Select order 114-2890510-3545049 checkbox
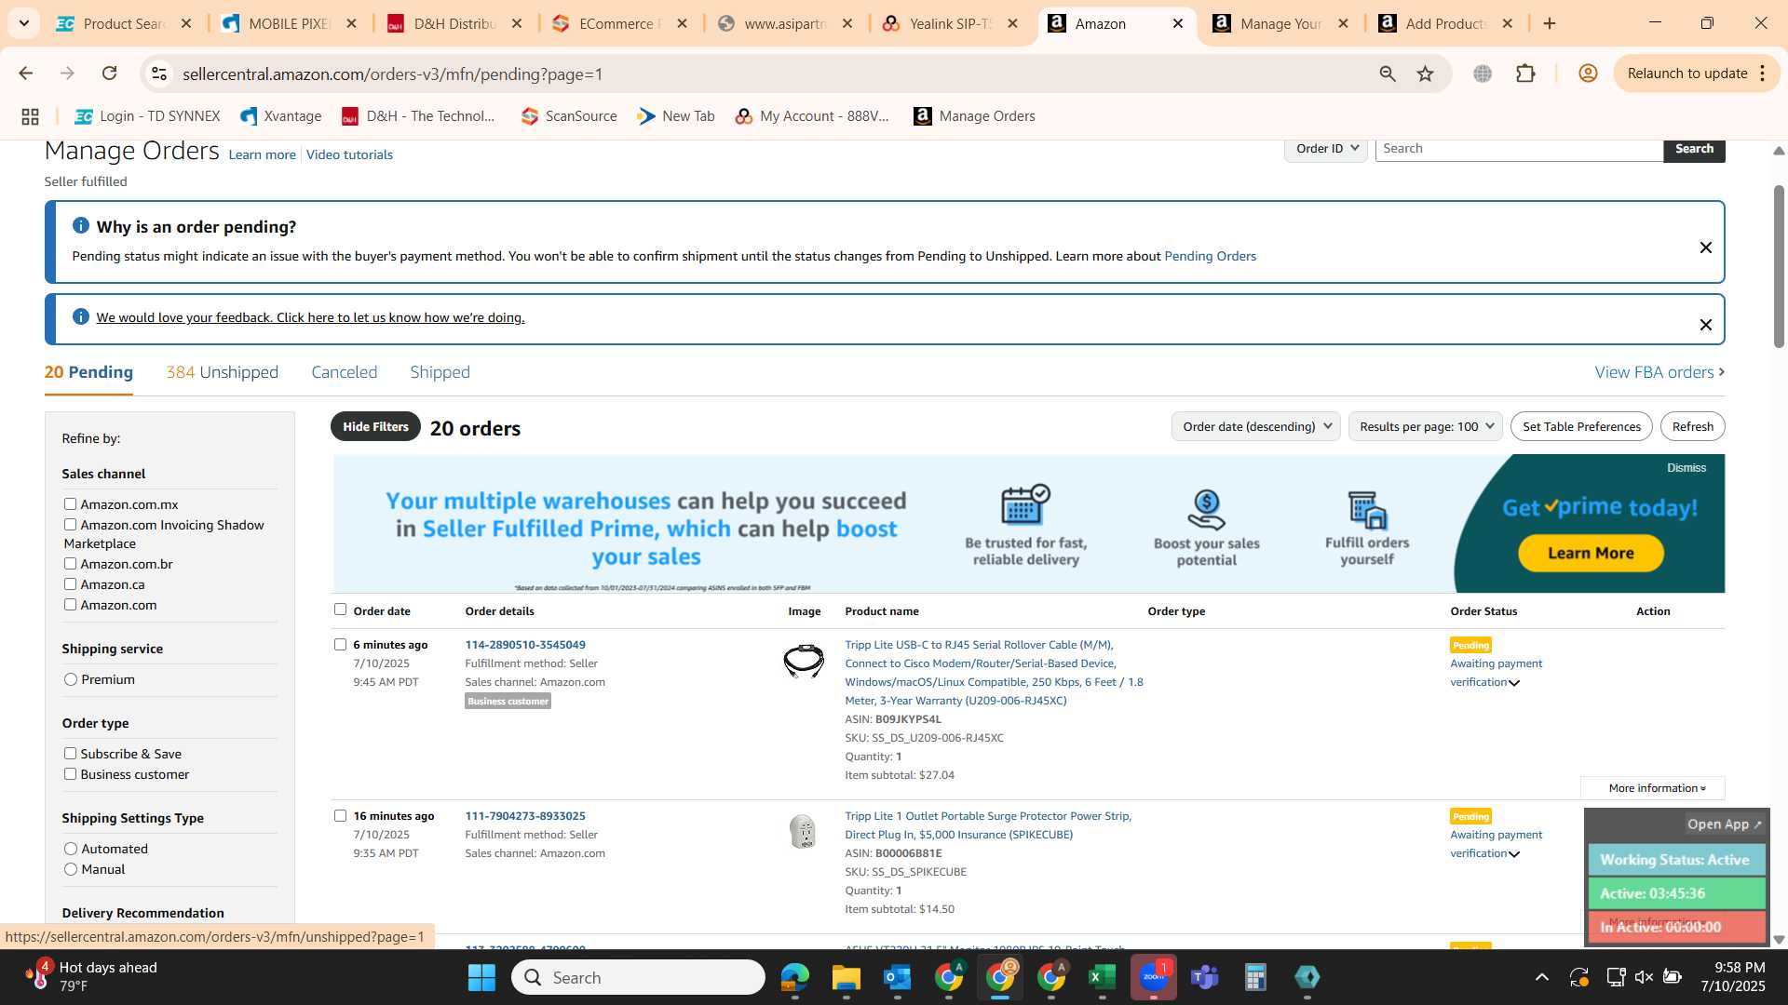 340,644
